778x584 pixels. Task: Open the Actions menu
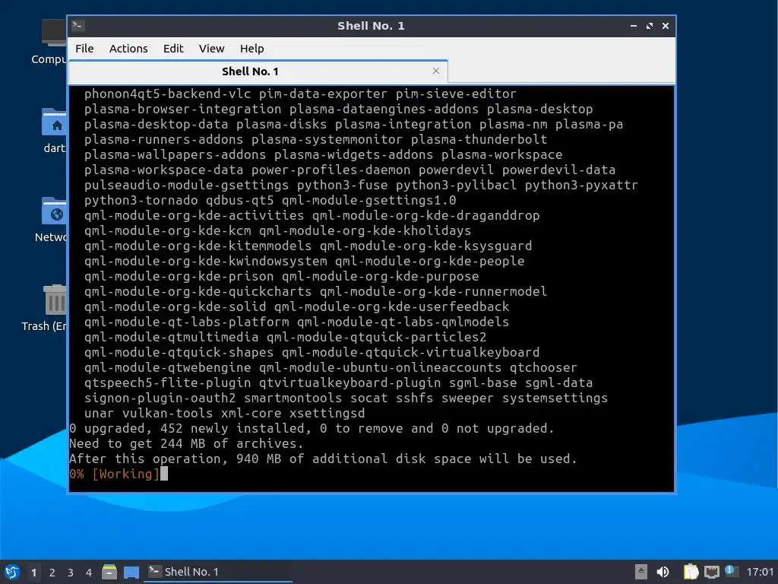(x=128, y=49)
